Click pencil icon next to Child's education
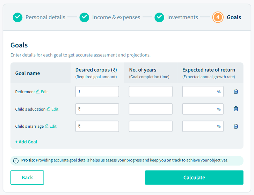Screen dimensions: 254x195 pos(48,109)
